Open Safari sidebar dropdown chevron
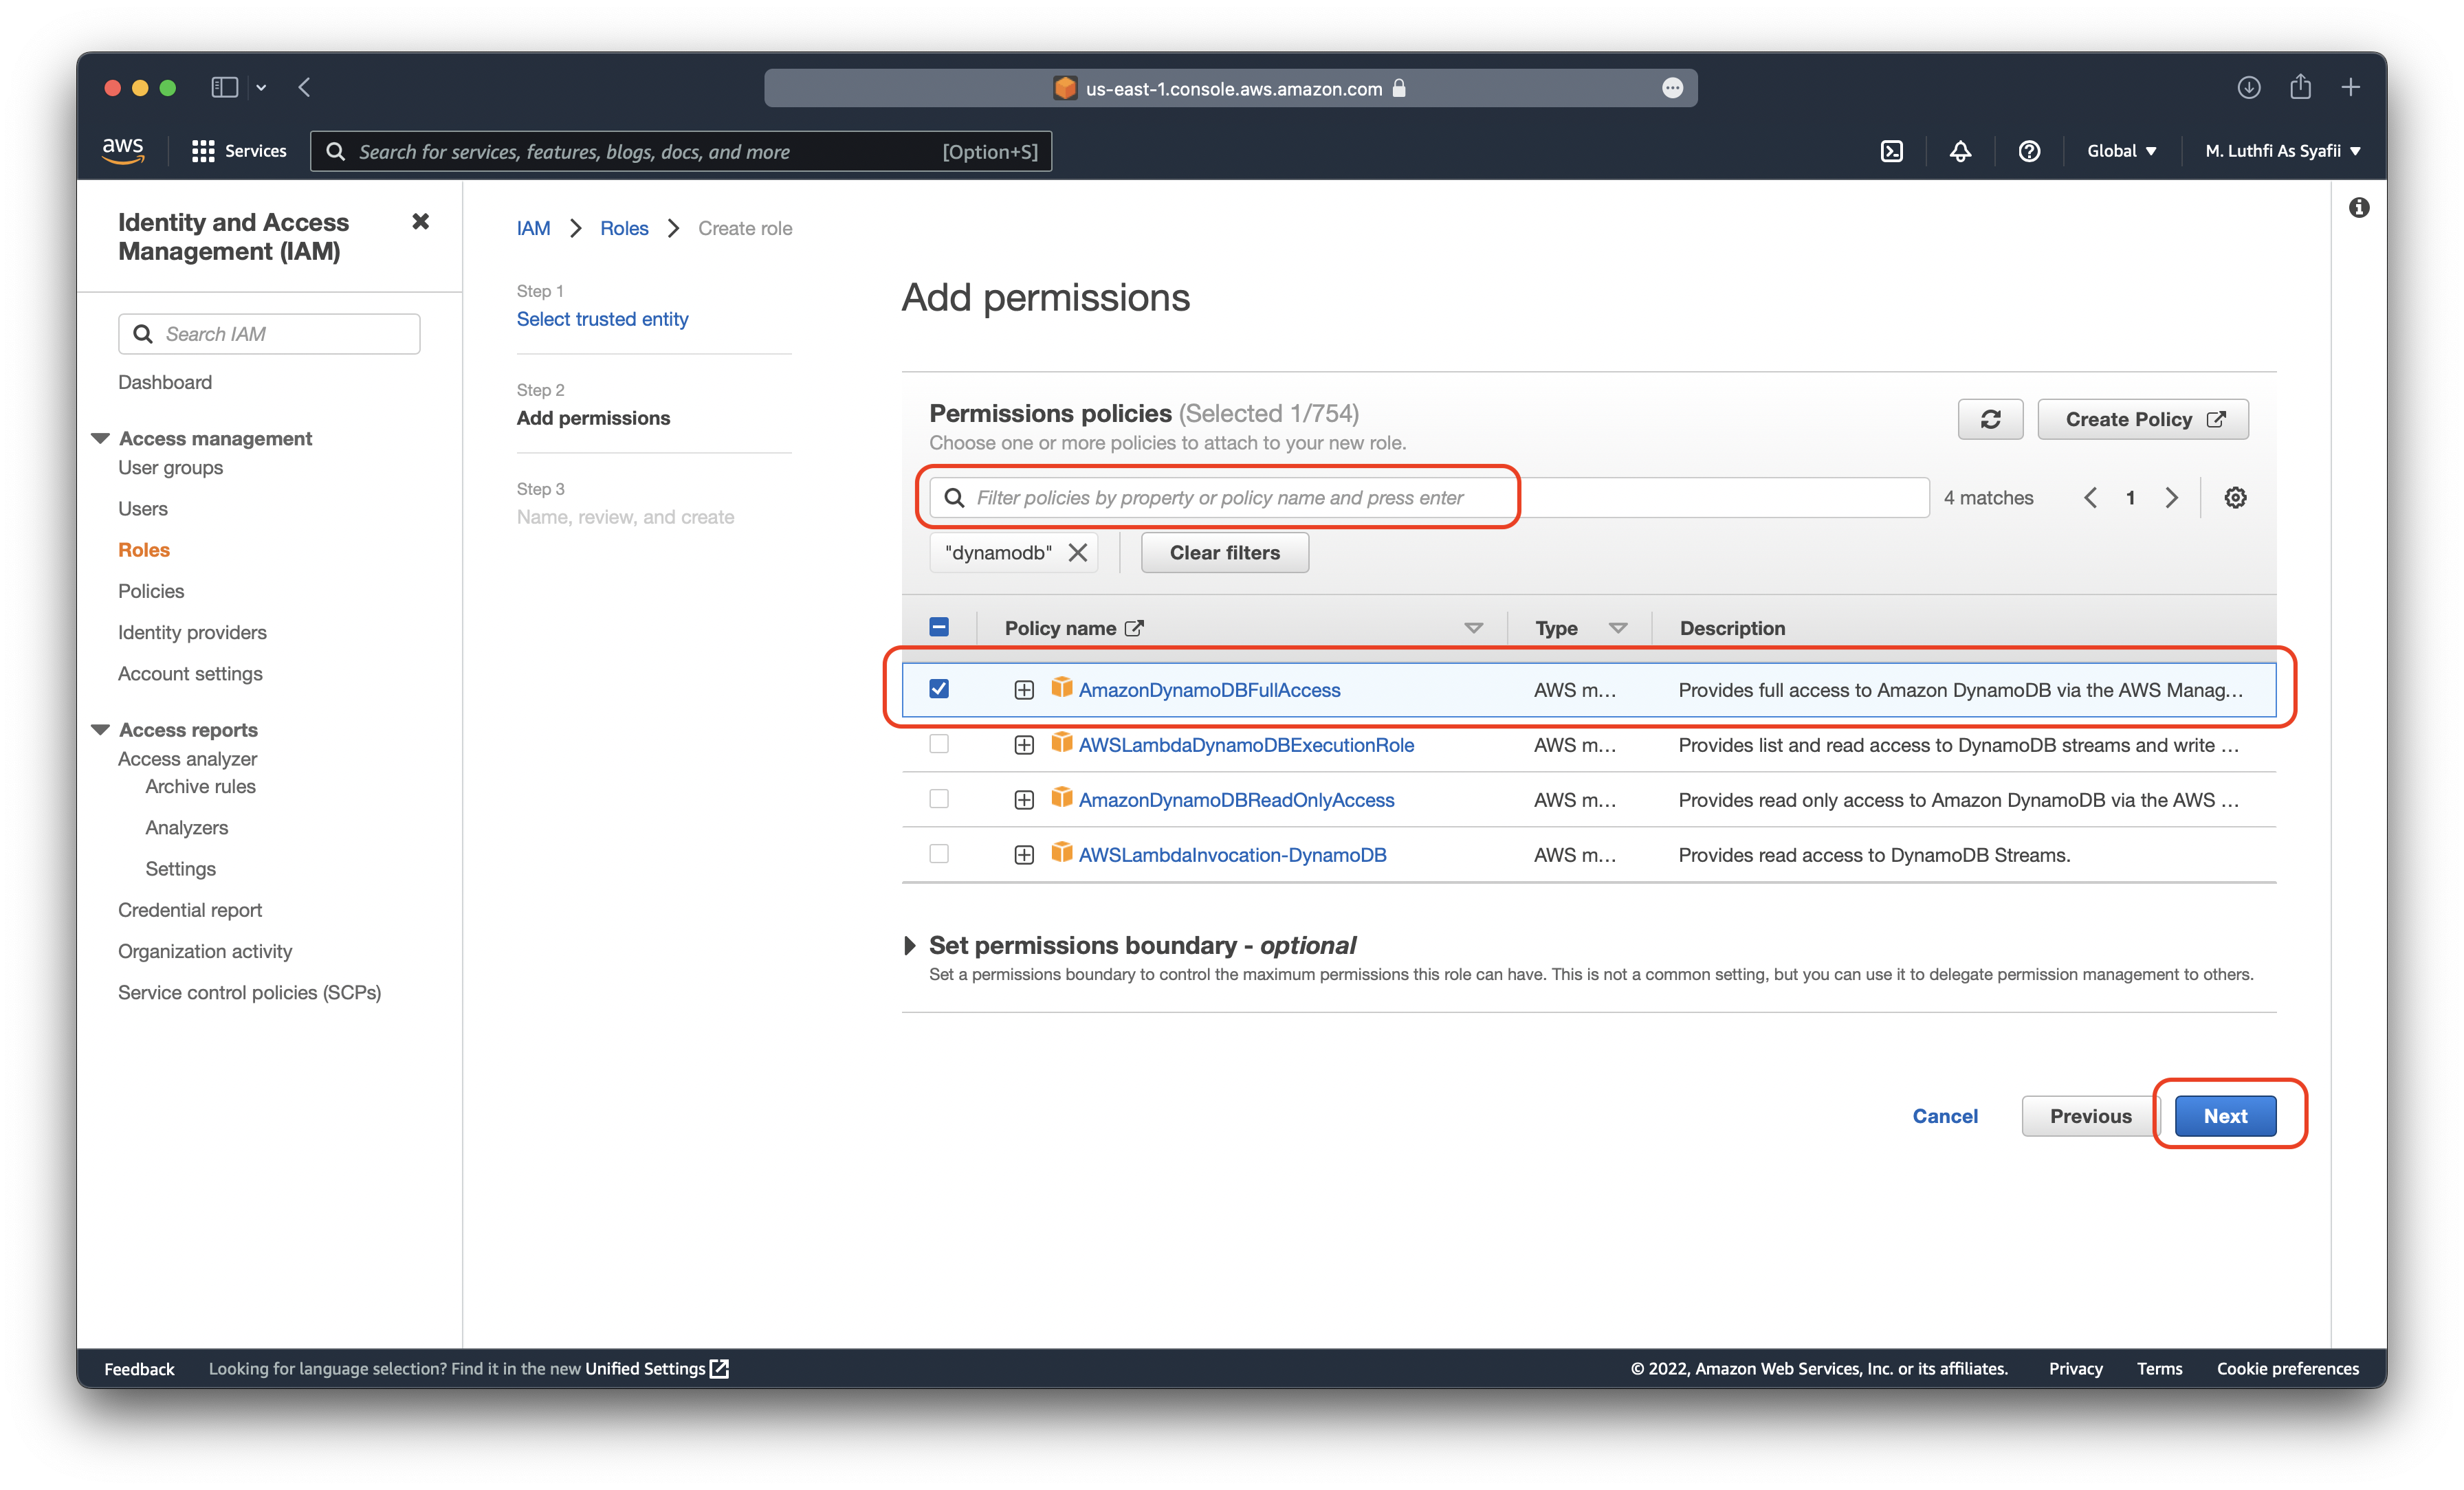This screenshot has height=1490, width=2464. [261, 88]
